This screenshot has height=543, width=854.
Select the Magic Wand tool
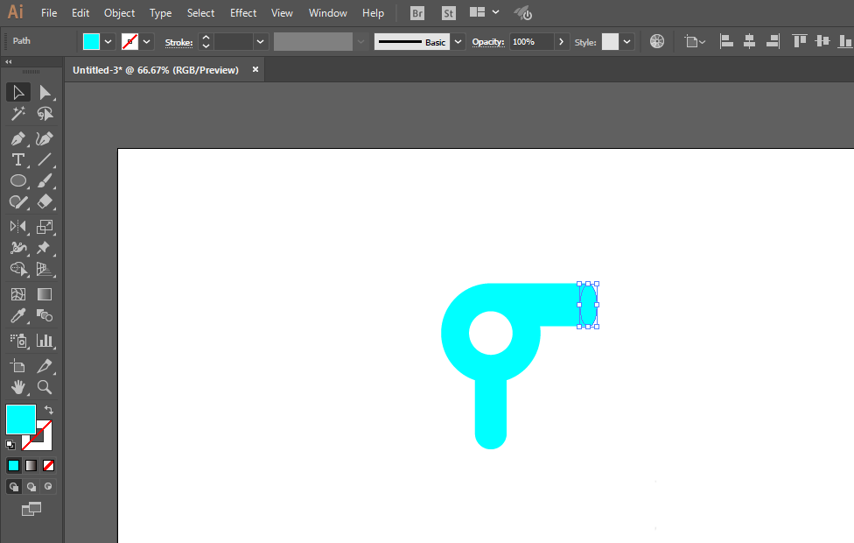coord(17,114)
